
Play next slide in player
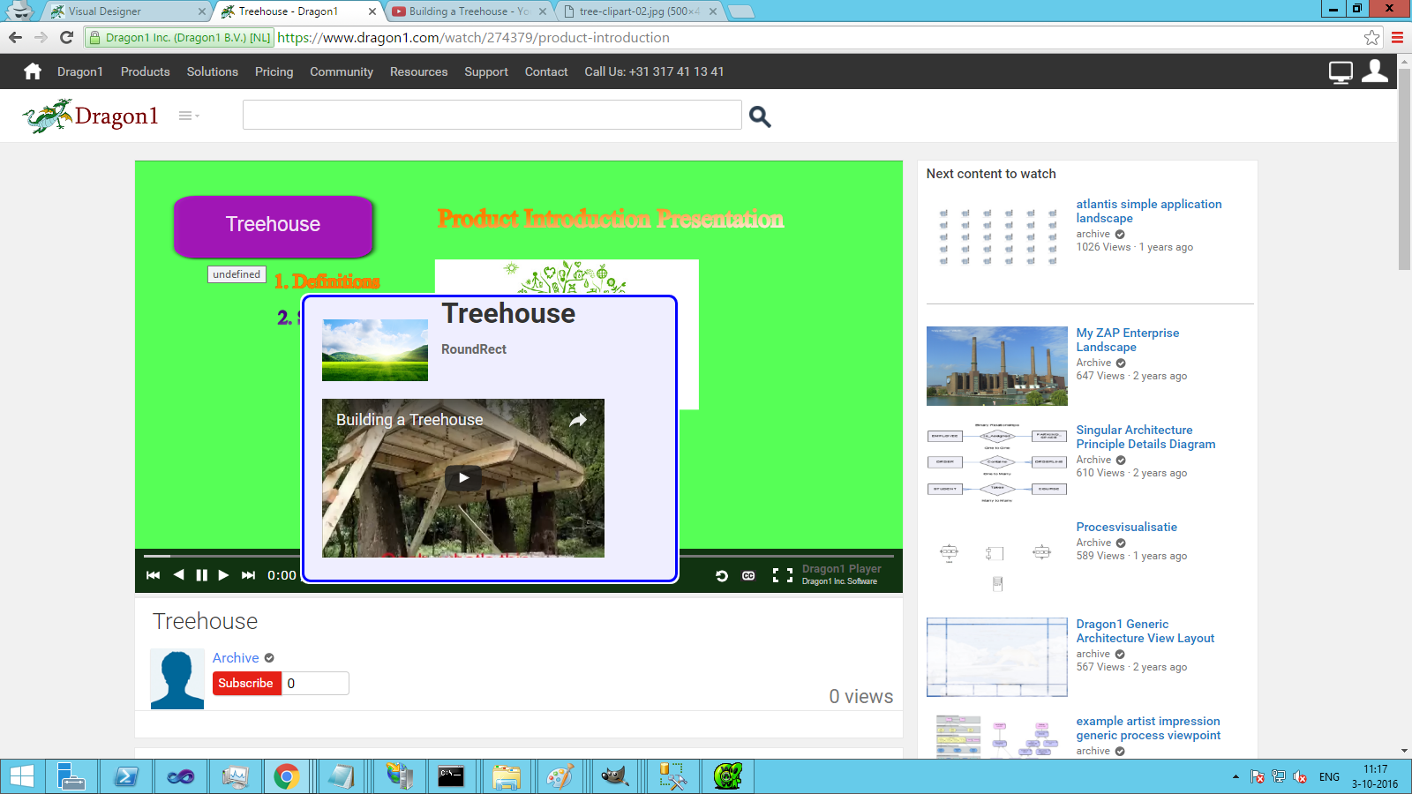(223, 575)
